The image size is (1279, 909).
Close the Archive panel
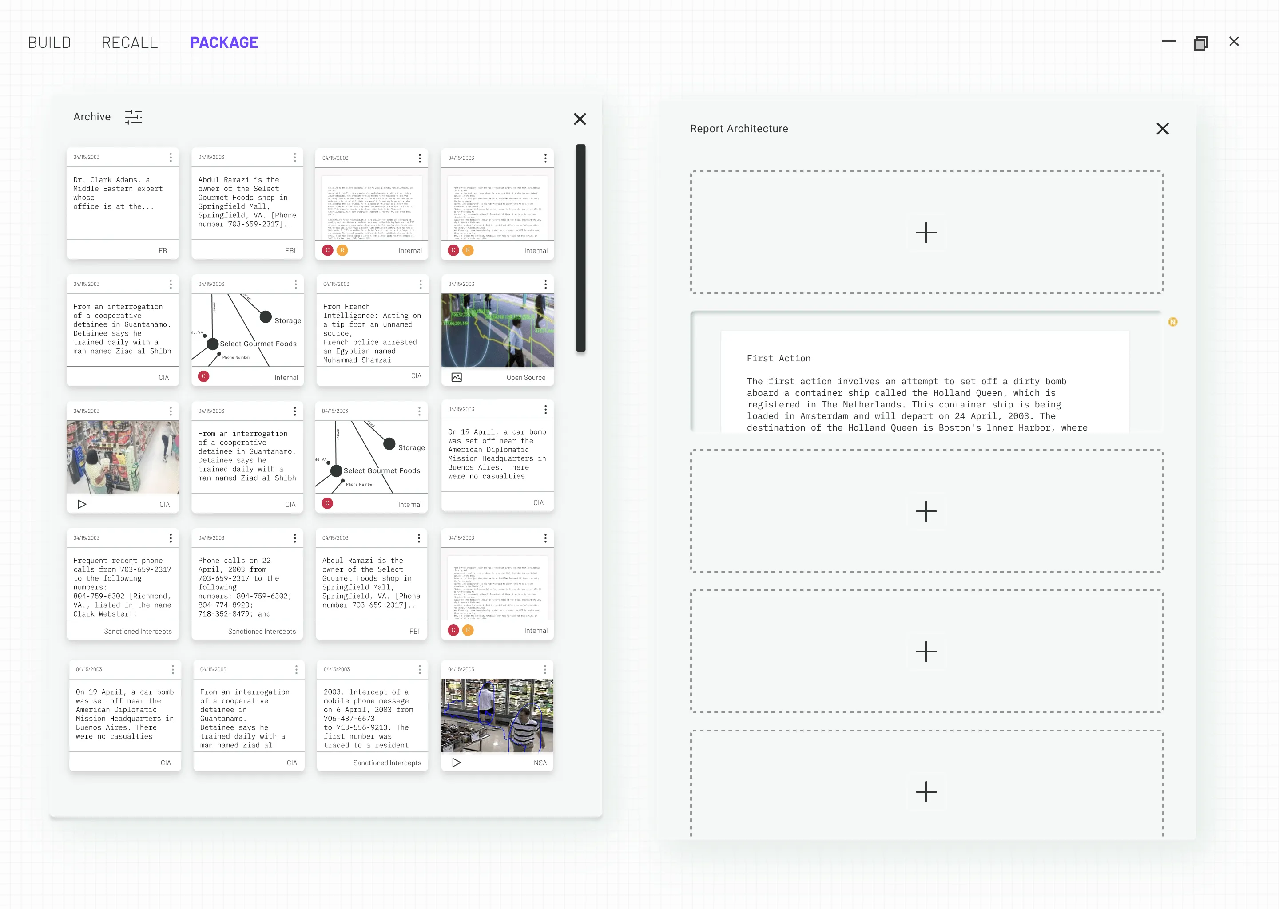[580, 119]
